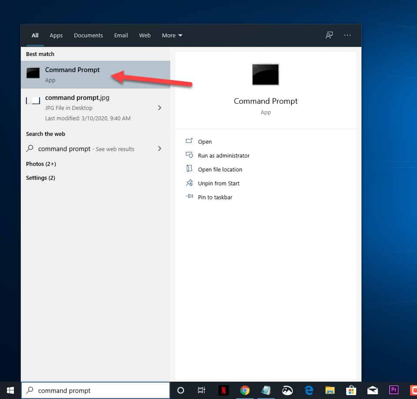The width and height of the screenshot is (417, 399).
Task: Switch to the Documents tab
Action: tap(88, 35)
